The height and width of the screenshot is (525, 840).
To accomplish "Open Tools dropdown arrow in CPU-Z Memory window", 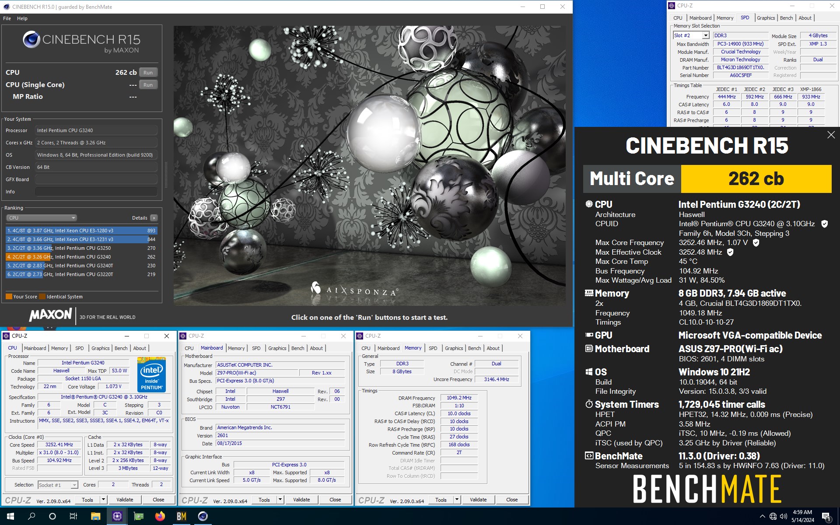I will (x=457, y=500).
